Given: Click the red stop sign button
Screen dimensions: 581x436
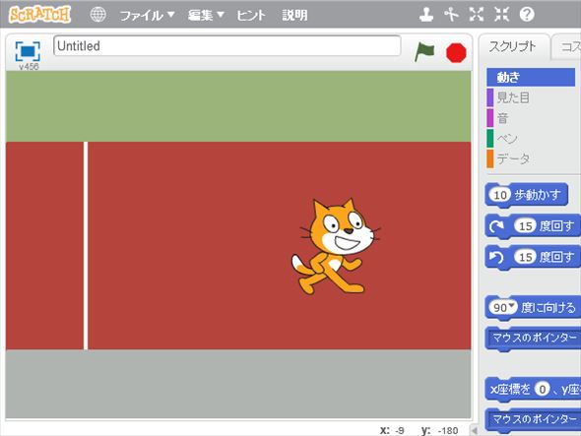Looking at the screenshot, I should pyautogui.click(x=456, y=52).
